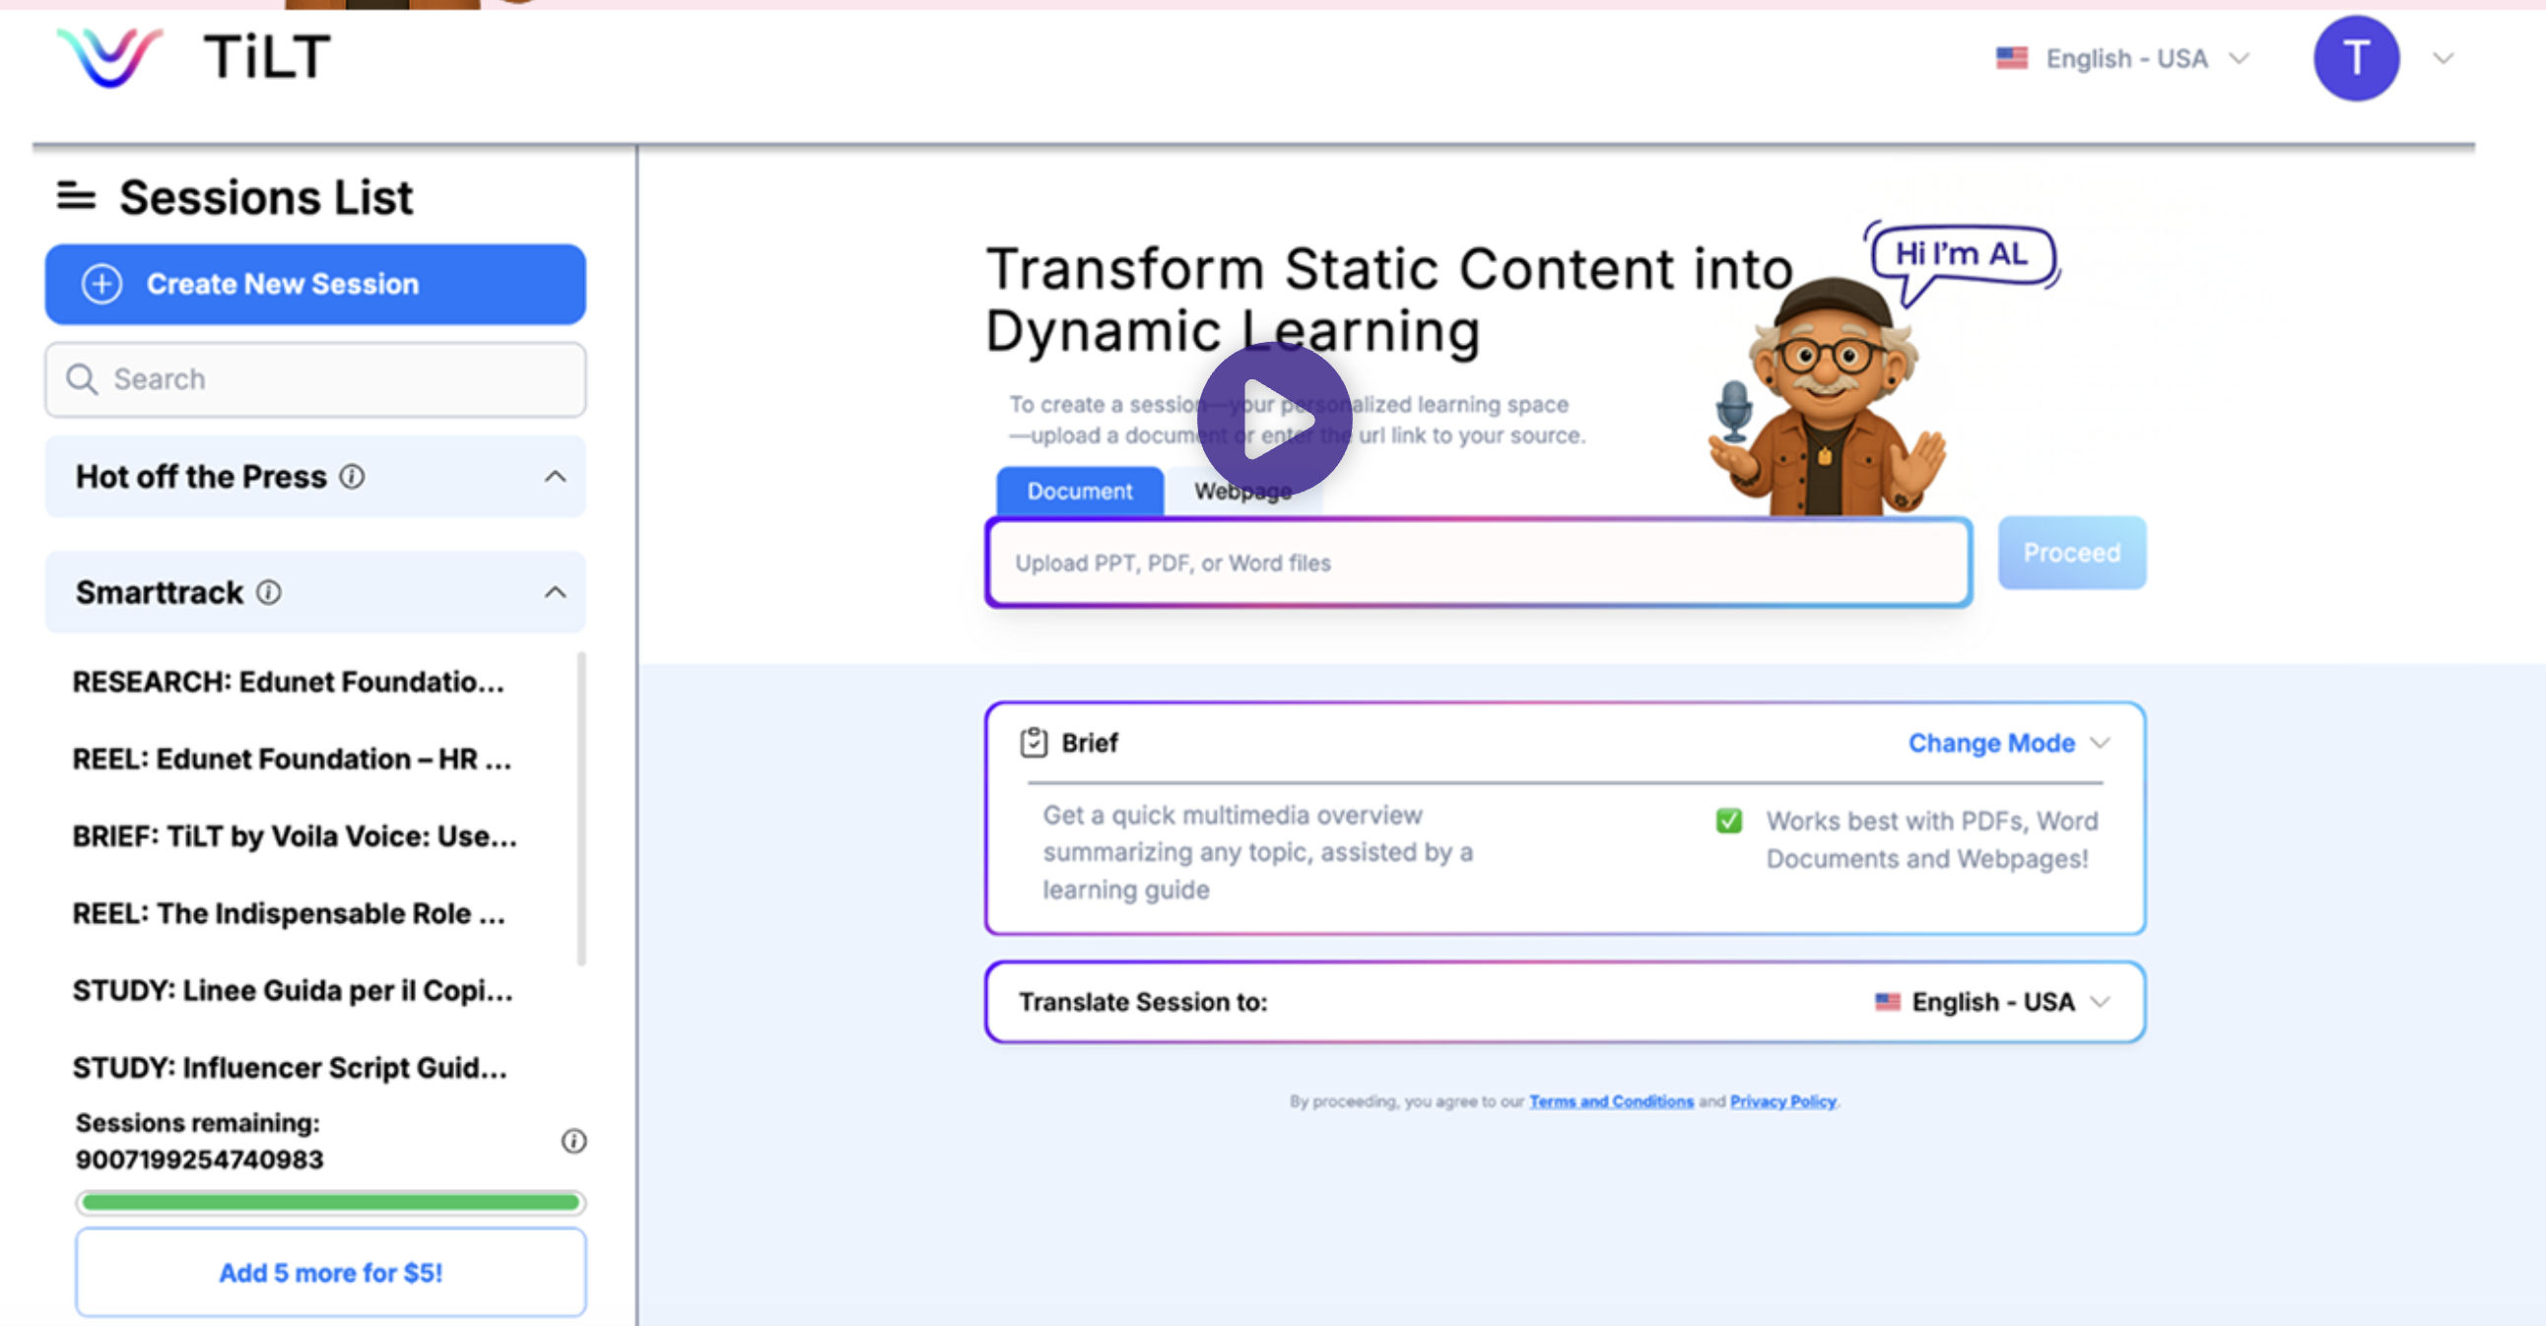Click the sessions list scrollbar
This screenshot has height=1326, width=2546.
(x=581, y=807)
